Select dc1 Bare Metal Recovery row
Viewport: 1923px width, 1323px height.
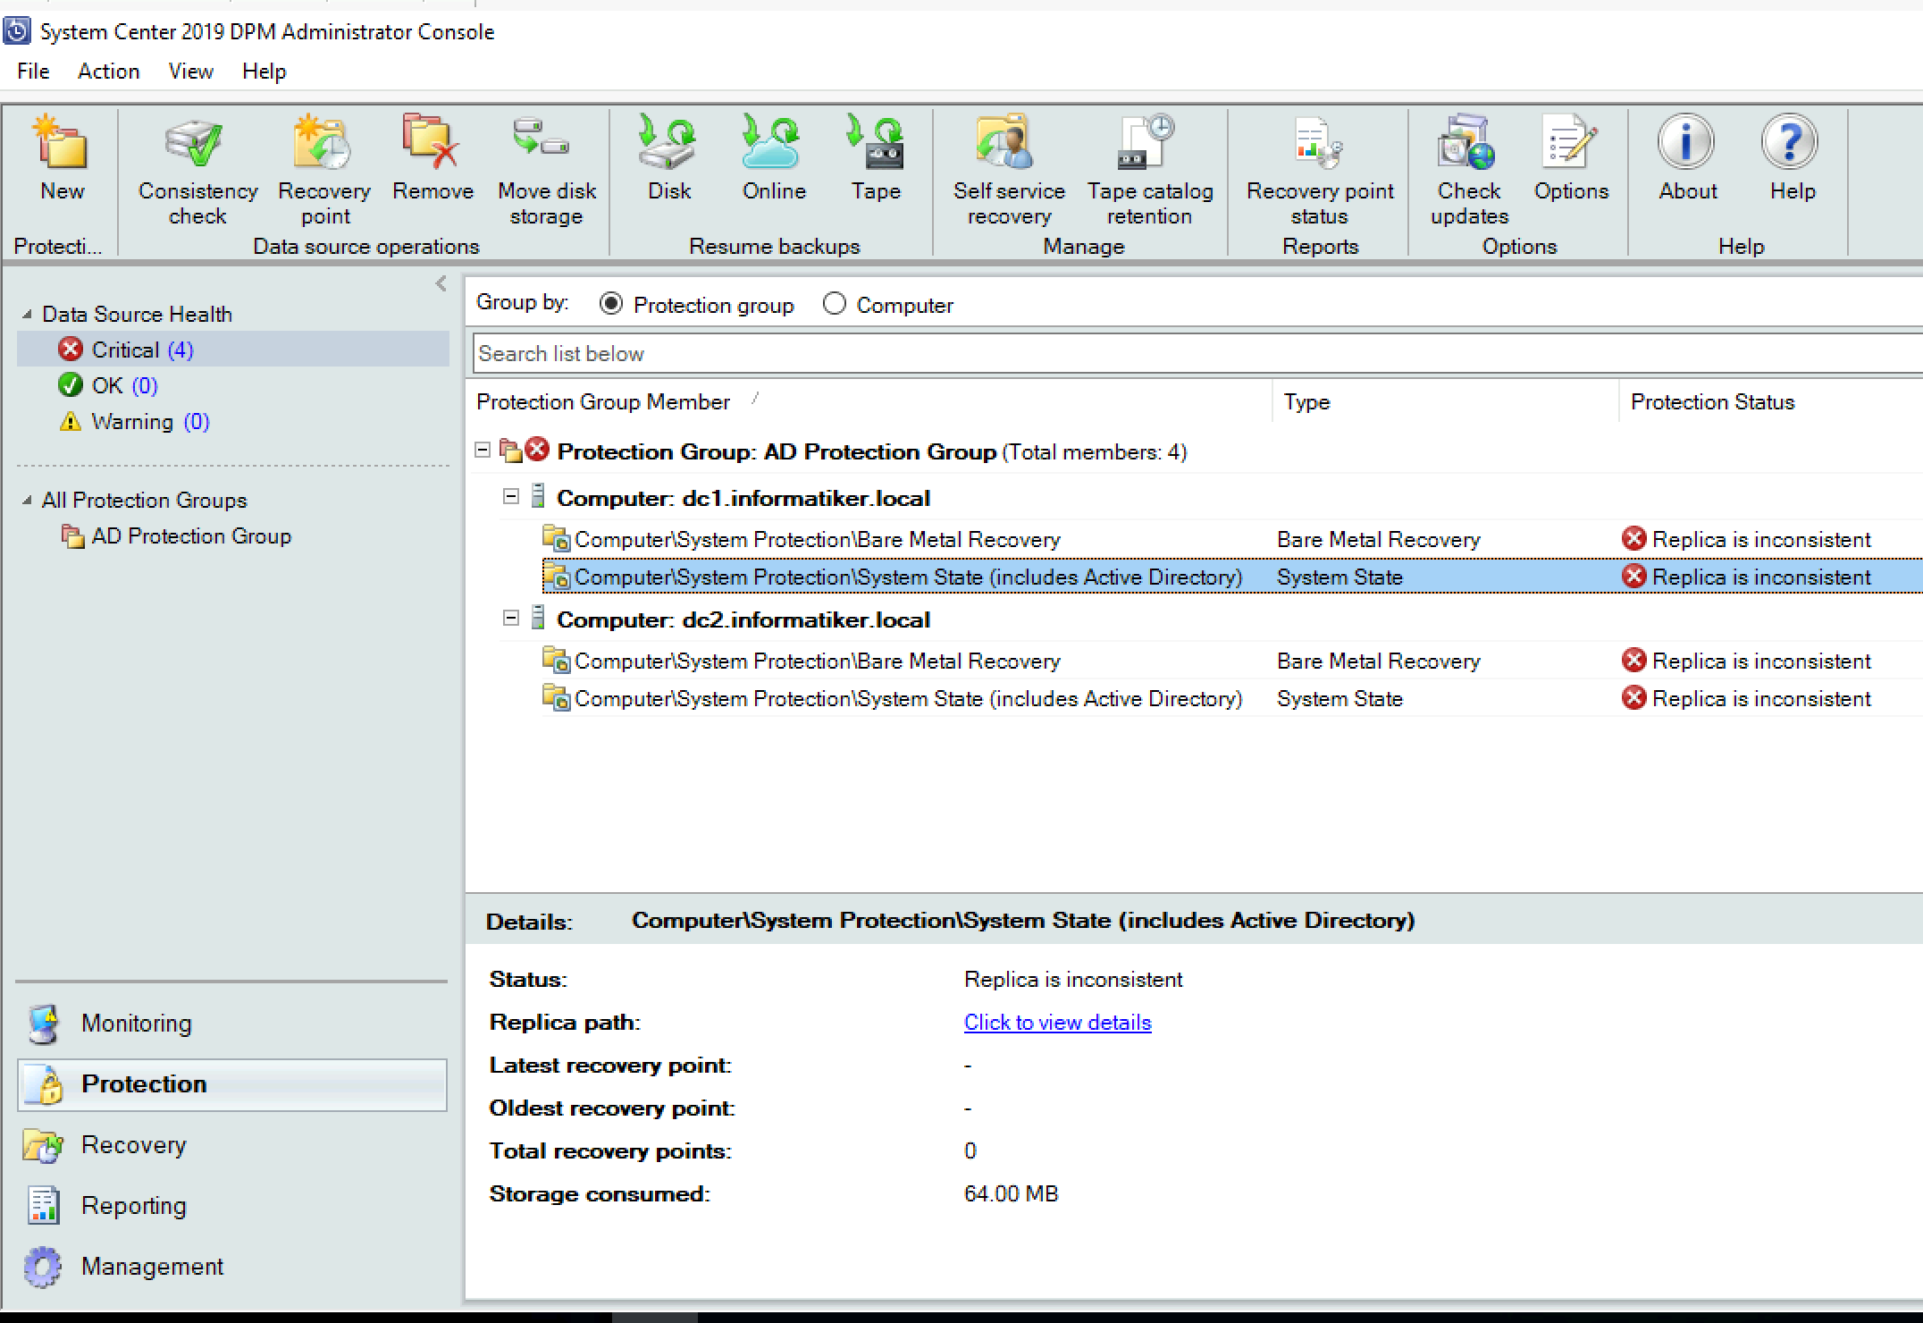[x=1232, y=539]
